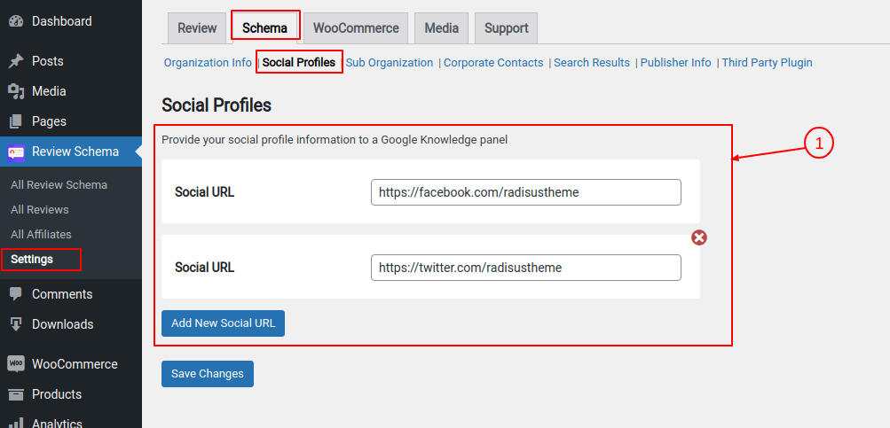890x428 pixels.
Task: Remove the Twitter social URL row
Action: click(x=699, y=237)
